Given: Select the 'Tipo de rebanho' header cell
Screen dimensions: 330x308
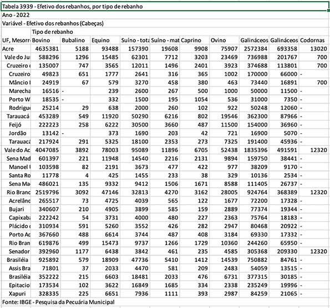Looking at the screenshot, I should coord(52,32).
